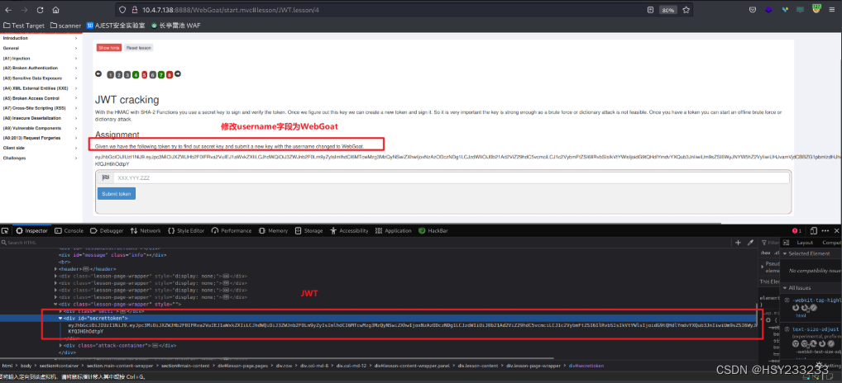The image size is (842, 383).
Task: Save page to Pocket
Action: pos(753,10)
